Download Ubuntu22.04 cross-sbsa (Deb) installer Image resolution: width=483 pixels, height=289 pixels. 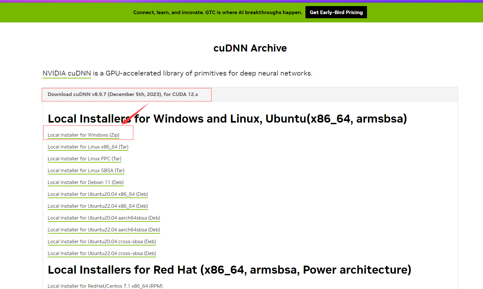point(102,253)
